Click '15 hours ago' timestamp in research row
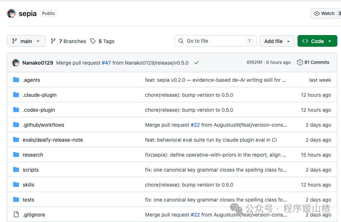The image size is (341, 222). [316, 155]
